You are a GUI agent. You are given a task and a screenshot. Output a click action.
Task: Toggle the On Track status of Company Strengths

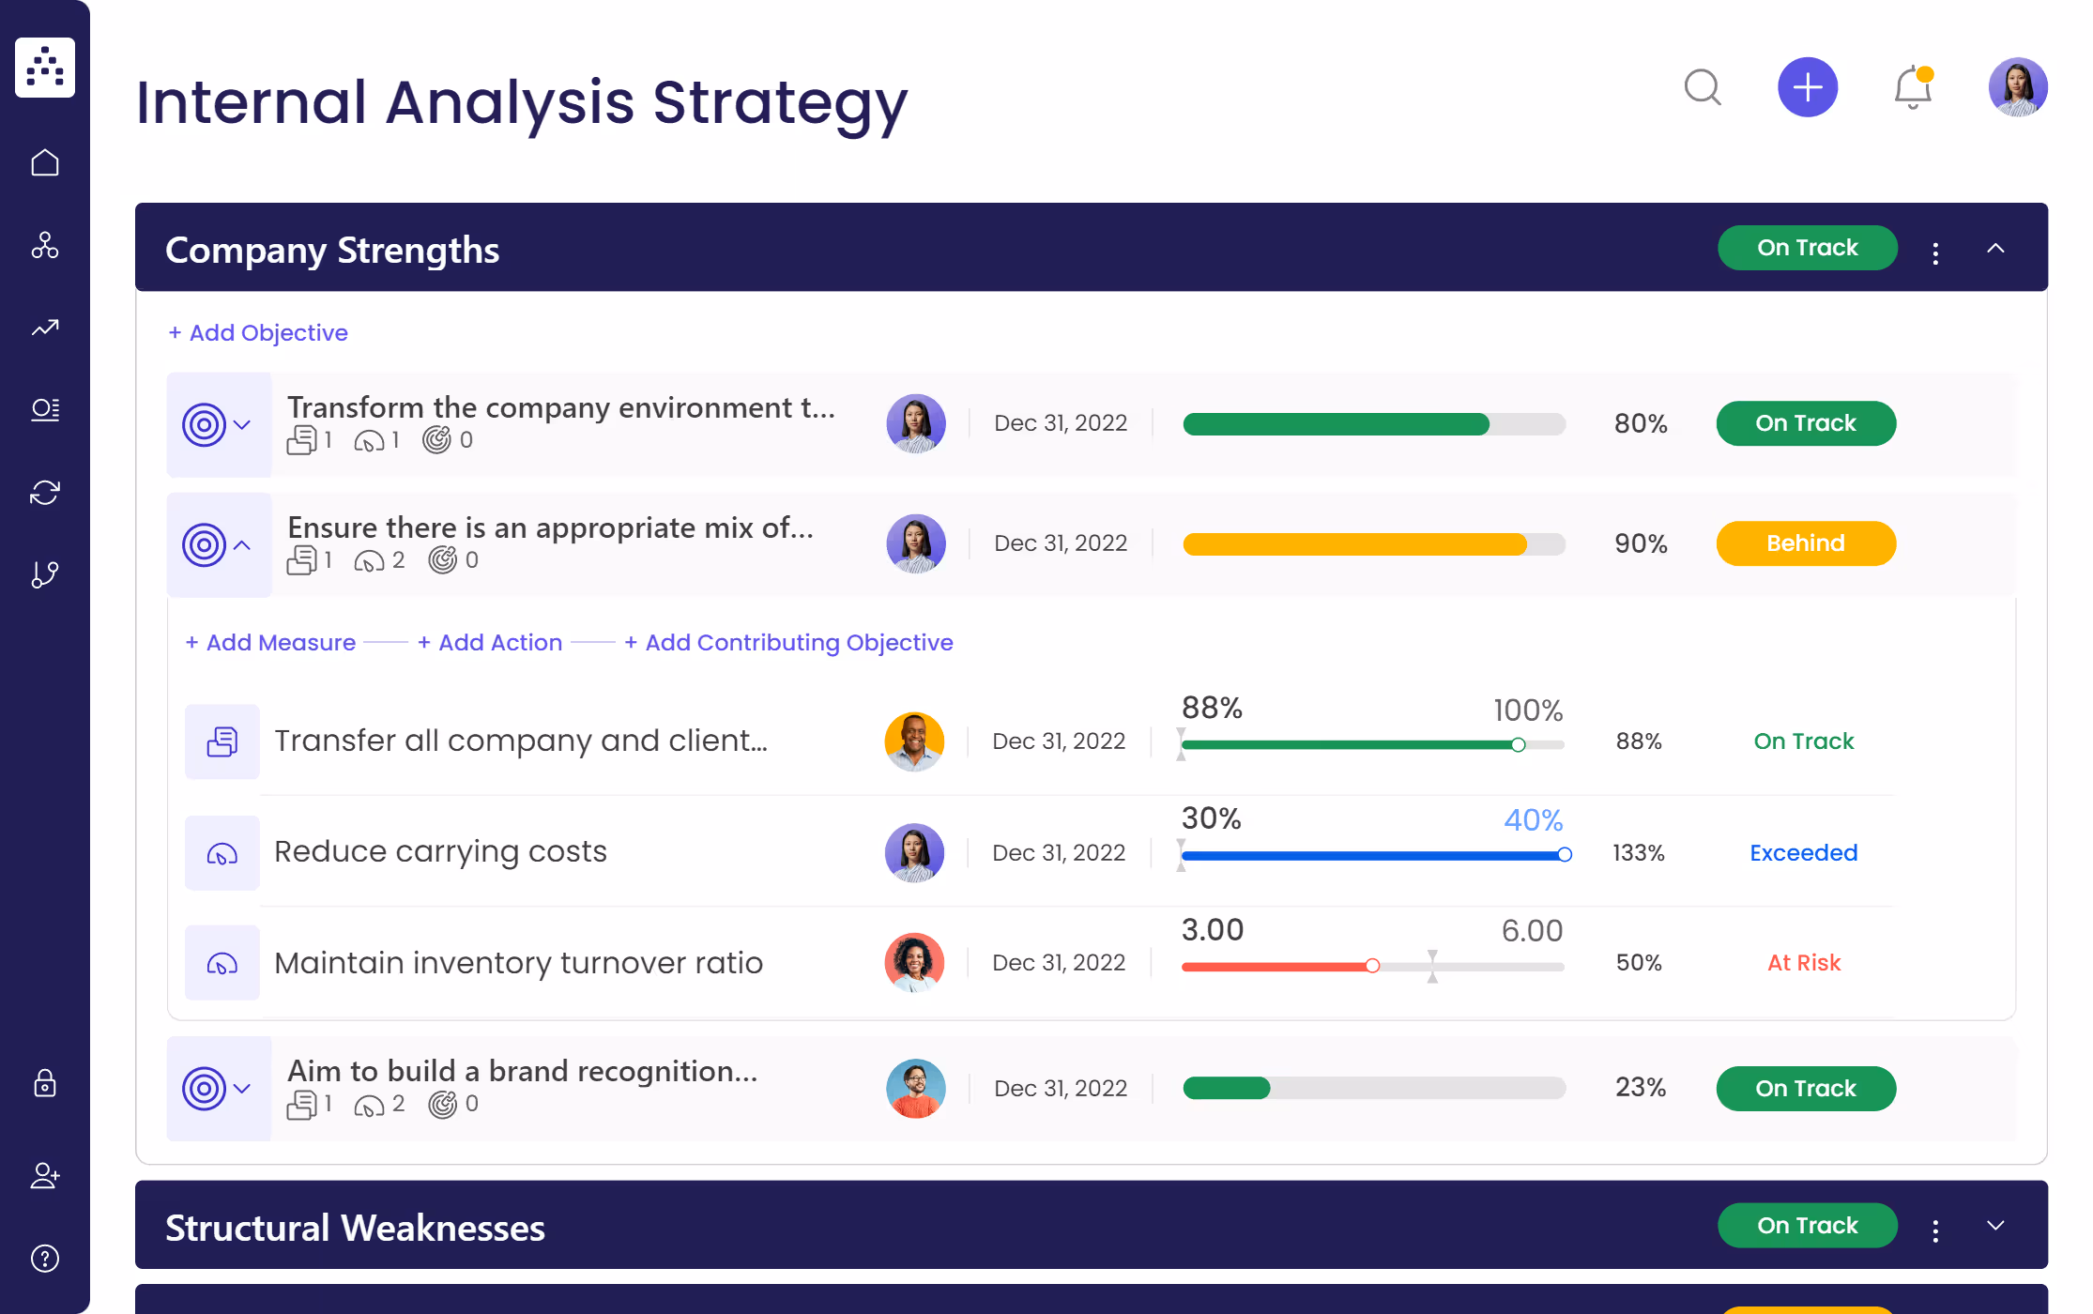tap(1807, 247)
